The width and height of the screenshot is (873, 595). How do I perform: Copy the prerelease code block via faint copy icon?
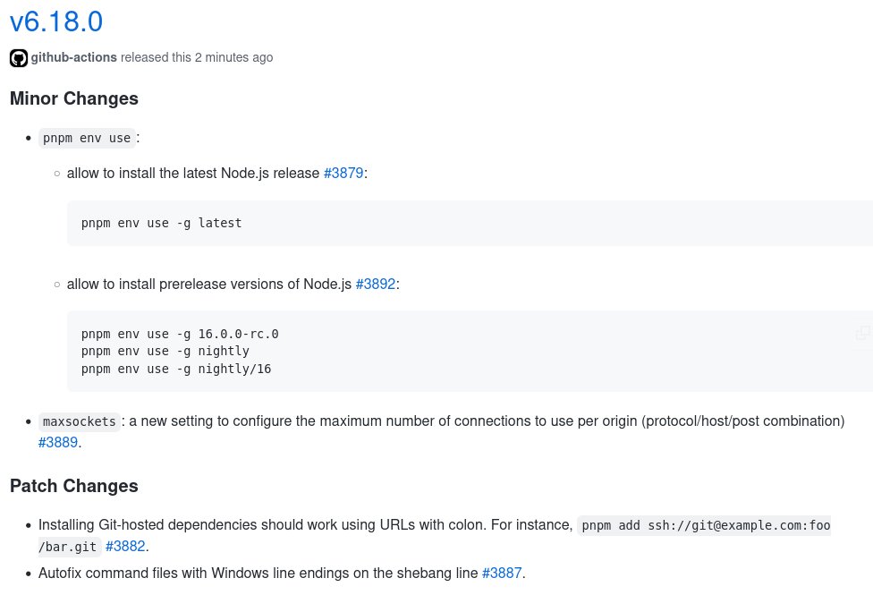pyautogui.click(x=862, y=333)
